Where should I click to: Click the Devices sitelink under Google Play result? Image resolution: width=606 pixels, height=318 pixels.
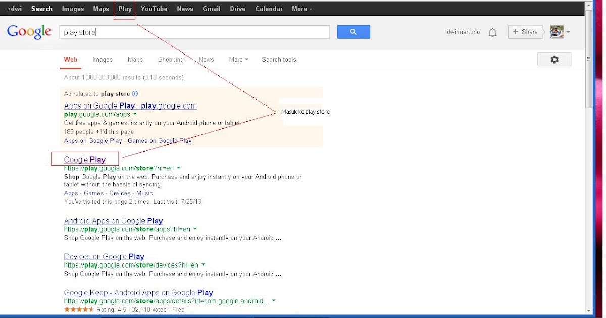click(x=120, y=193)
